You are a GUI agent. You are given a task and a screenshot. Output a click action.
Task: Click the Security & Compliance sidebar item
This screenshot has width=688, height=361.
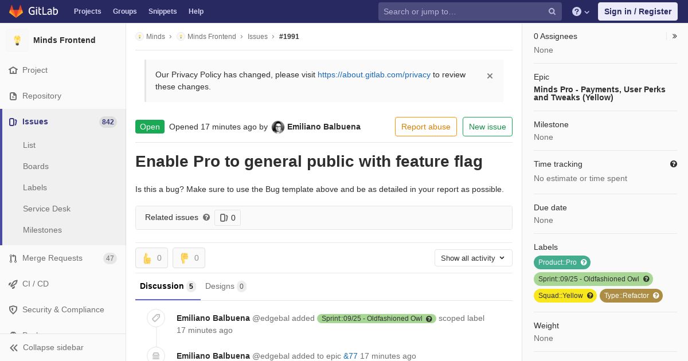click(63, 309)
